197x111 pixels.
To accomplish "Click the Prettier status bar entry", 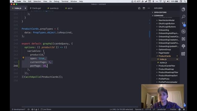I will [173, 109].
